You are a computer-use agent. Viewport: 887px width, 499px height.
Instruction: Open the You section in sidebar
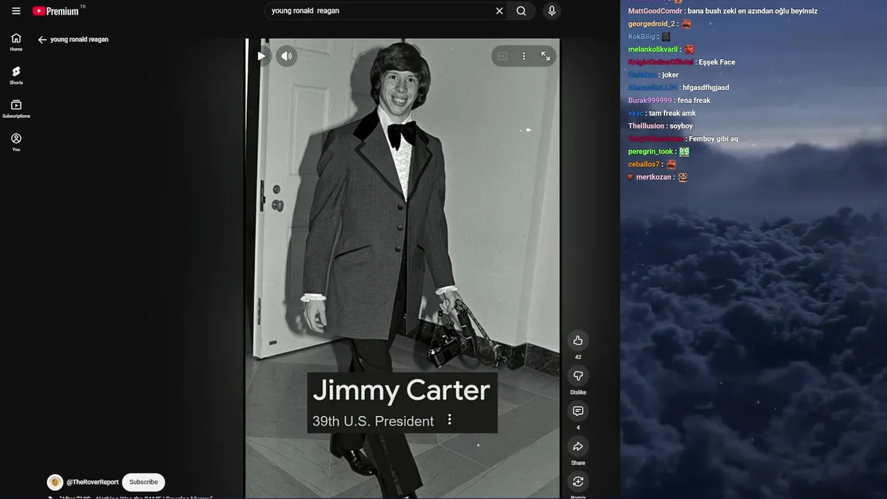pyautogui.click(x=16, y=142)
